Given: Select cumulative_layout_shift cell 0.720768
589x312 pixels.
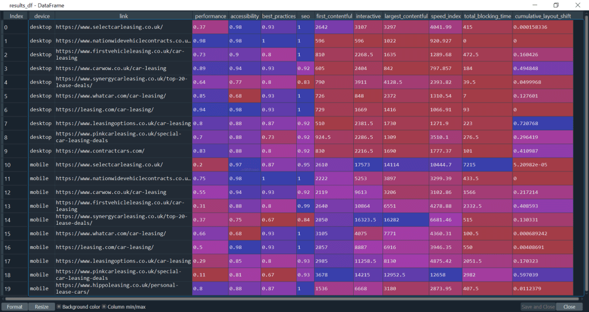Looking at the screenshot, I should coord(543,123).
